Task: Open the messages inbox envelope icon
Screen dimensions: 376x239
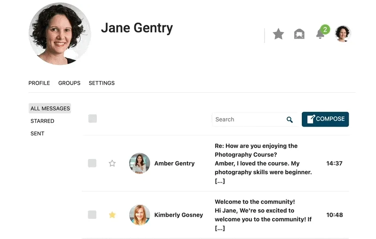Action: point(299,34)
